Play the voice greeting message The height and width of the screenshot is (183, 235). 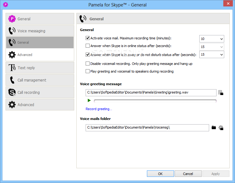(x=89, y=100)
